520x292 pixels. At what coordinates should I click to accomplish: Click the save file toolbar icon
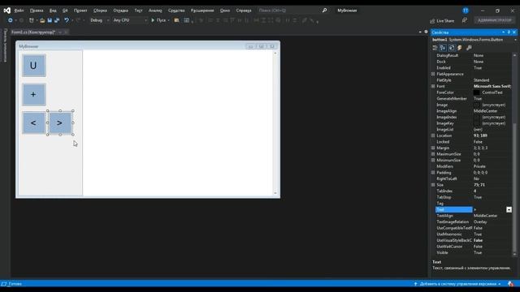coord(50,20)
